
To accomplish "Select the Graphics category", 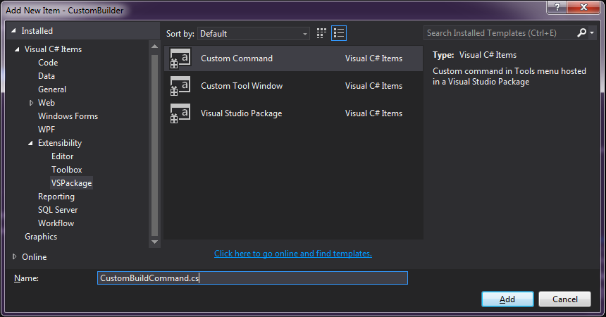I will coord(41,237).
